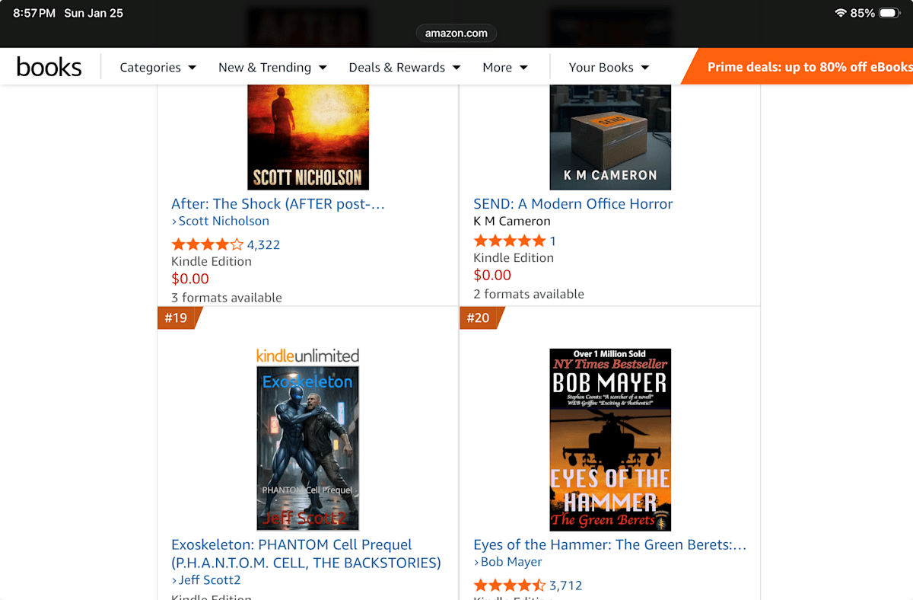The height and width of the screenshot is (600, 913).
Task: Tap the amazon.com address pill
Action: (456, 33)
